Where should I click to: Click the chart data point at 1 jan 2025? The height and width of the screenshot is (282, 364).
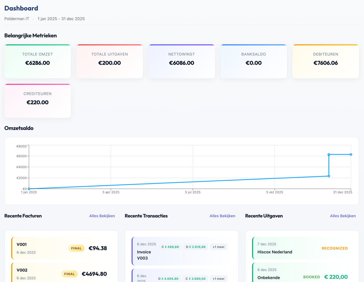pyautogui.click(x=29, y=189)
